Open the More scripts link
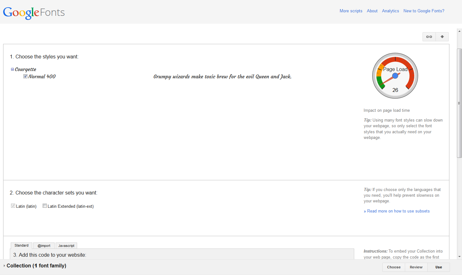Screen dimensions: 462x275 [x=351, y=11]
